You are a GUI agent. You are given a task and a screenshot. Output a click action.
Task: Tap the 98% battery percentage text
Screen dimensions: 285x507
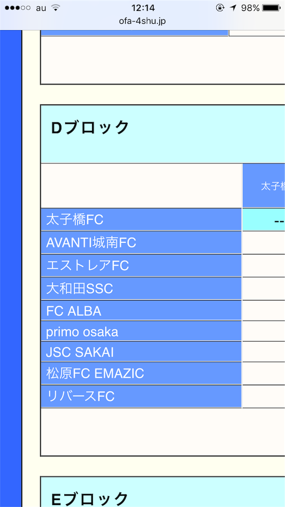[251, 7]
